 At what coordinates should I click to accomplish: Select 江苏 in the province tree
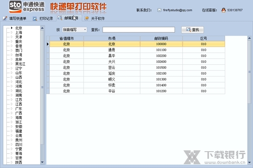(19, 100)
